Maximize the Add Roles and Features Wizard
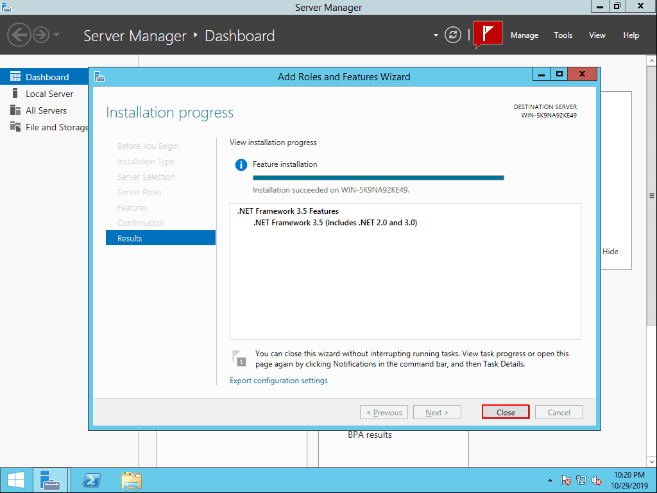The image size is (657, 493). pyautogui.click(x=559, y=74)
